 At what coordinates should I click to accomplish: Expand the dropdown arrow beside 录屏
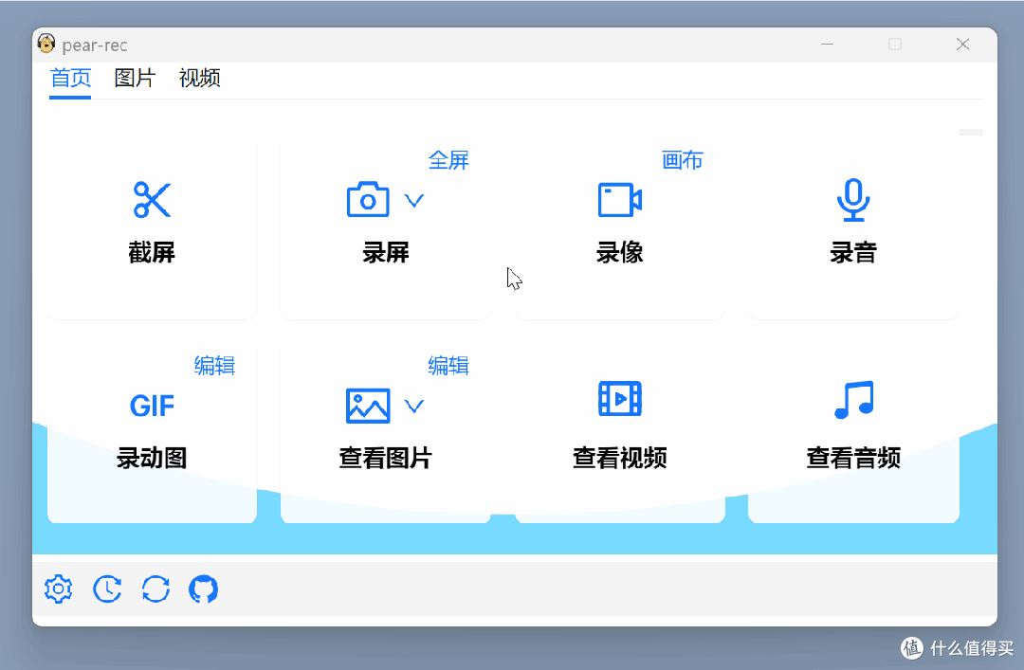tap(413, 200)
